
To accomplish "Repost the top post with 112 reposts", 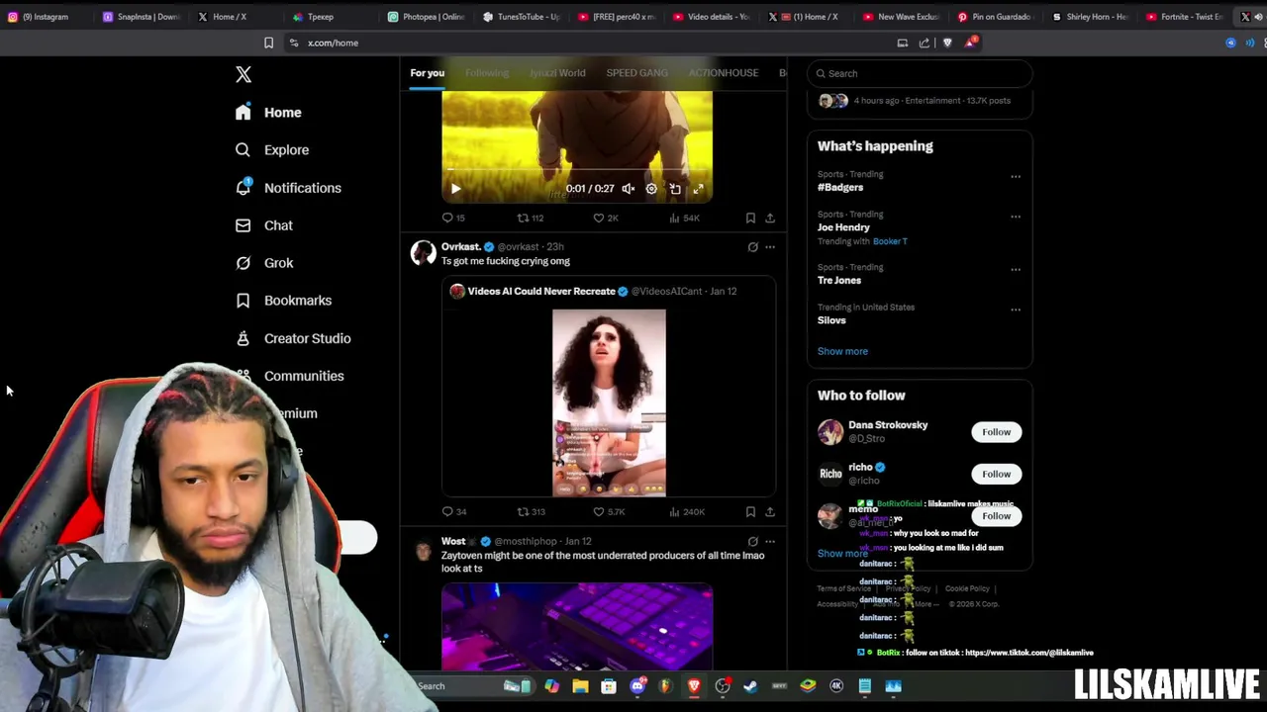I will click(x=531, y=218).
